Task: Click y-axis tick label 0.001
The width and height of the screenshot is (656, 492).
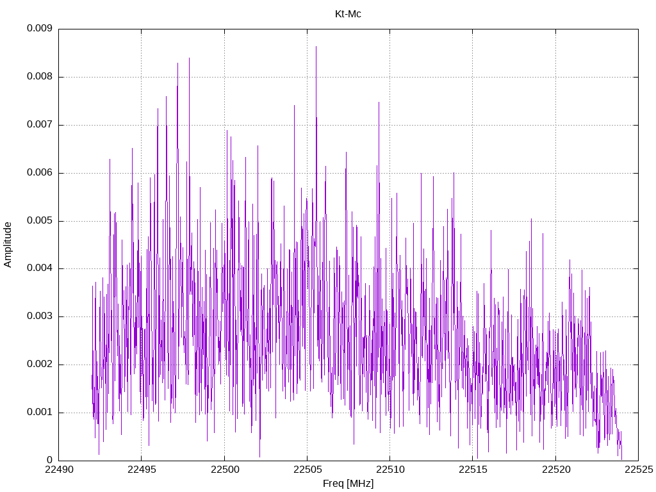Action: [x=40, y=413]
